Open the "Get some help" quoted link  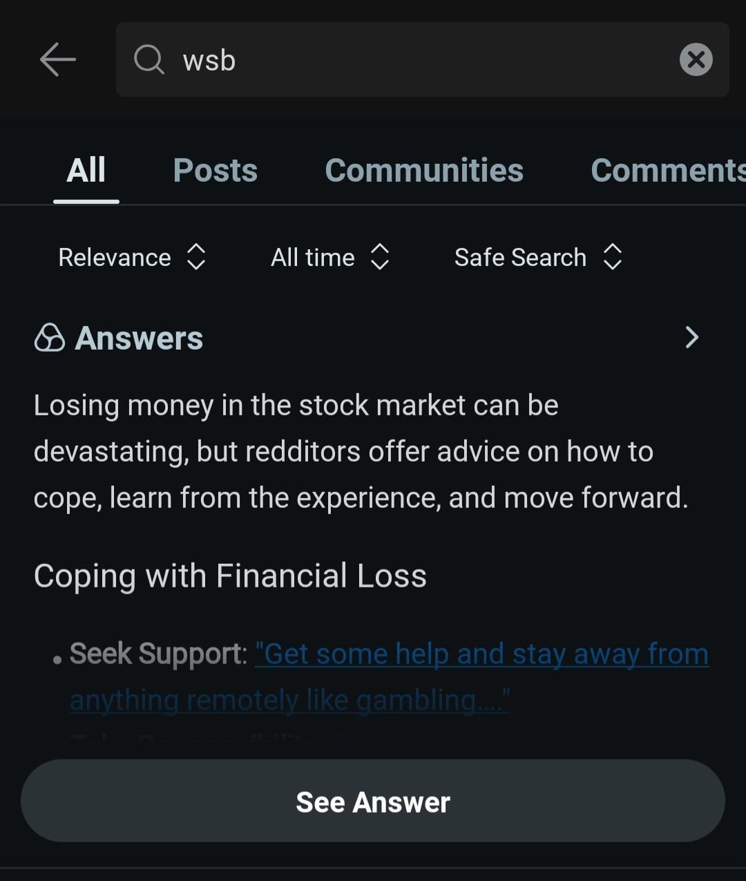[x=390, y=677]
